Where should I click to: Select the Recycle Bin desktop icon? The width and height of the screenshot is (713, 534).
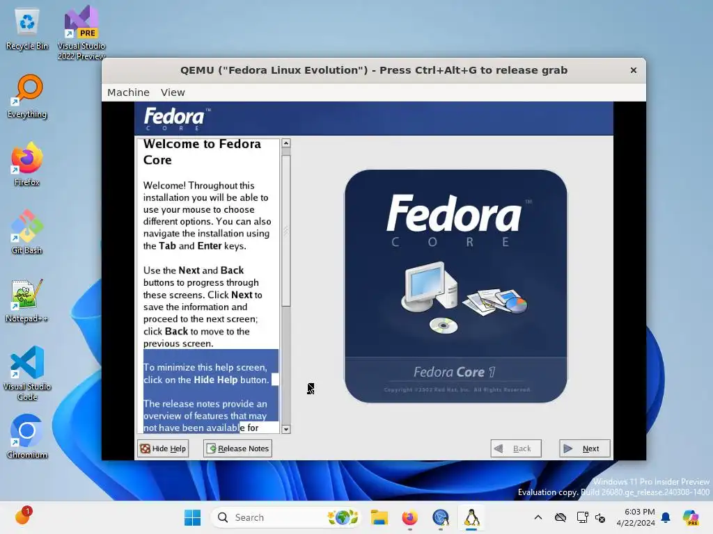[x=27, y=30]
